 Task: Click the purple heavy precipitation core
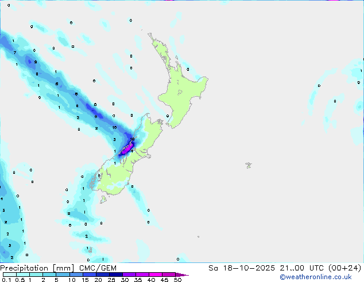pyautogui.click(x=127, y=150)
